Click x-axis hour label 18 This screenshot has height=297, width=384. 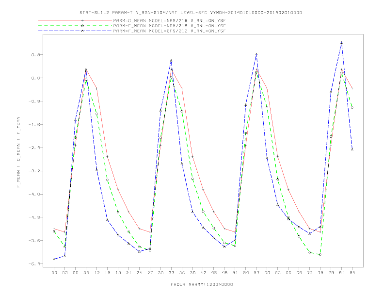click(118, 273)
